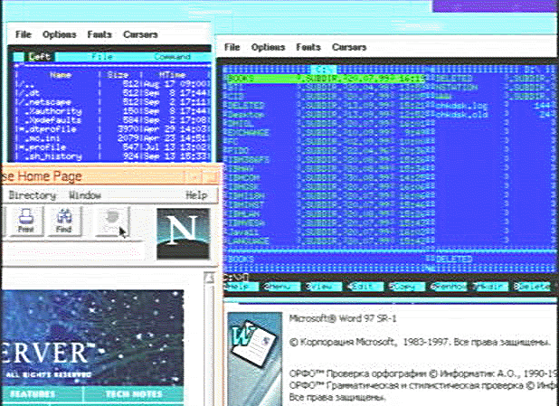Viewport: 559px width, 406px height.
Task: Select the EXCHANGE directory row
Action: (x=327, y=133)
